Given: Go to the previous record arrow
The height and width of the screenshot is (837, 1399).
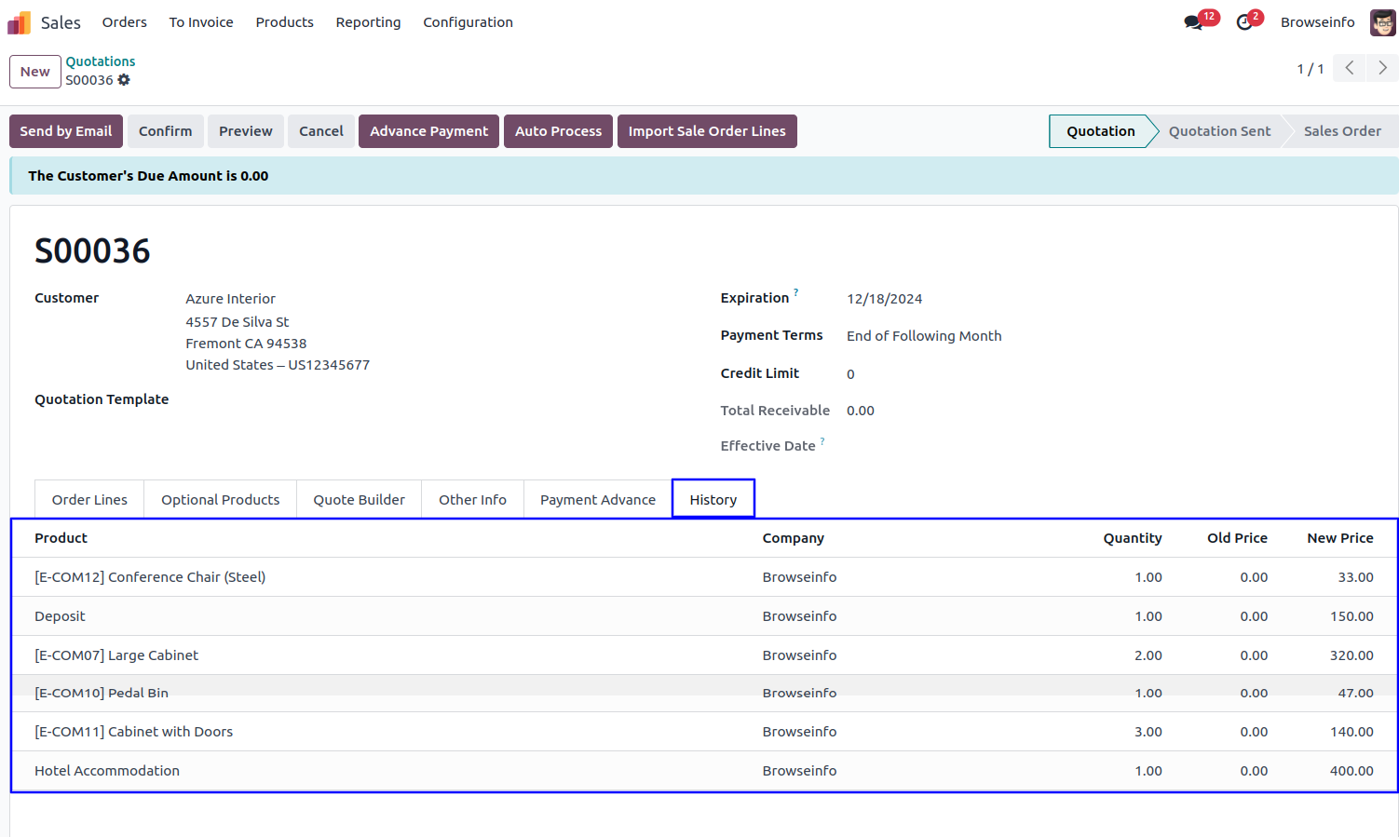Looking at the screenshot, I should pyautogui.click(x=1349, y=68).
